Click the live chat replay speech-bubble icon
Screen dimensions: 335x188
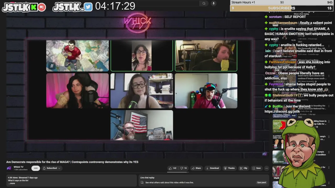[142, 183]
